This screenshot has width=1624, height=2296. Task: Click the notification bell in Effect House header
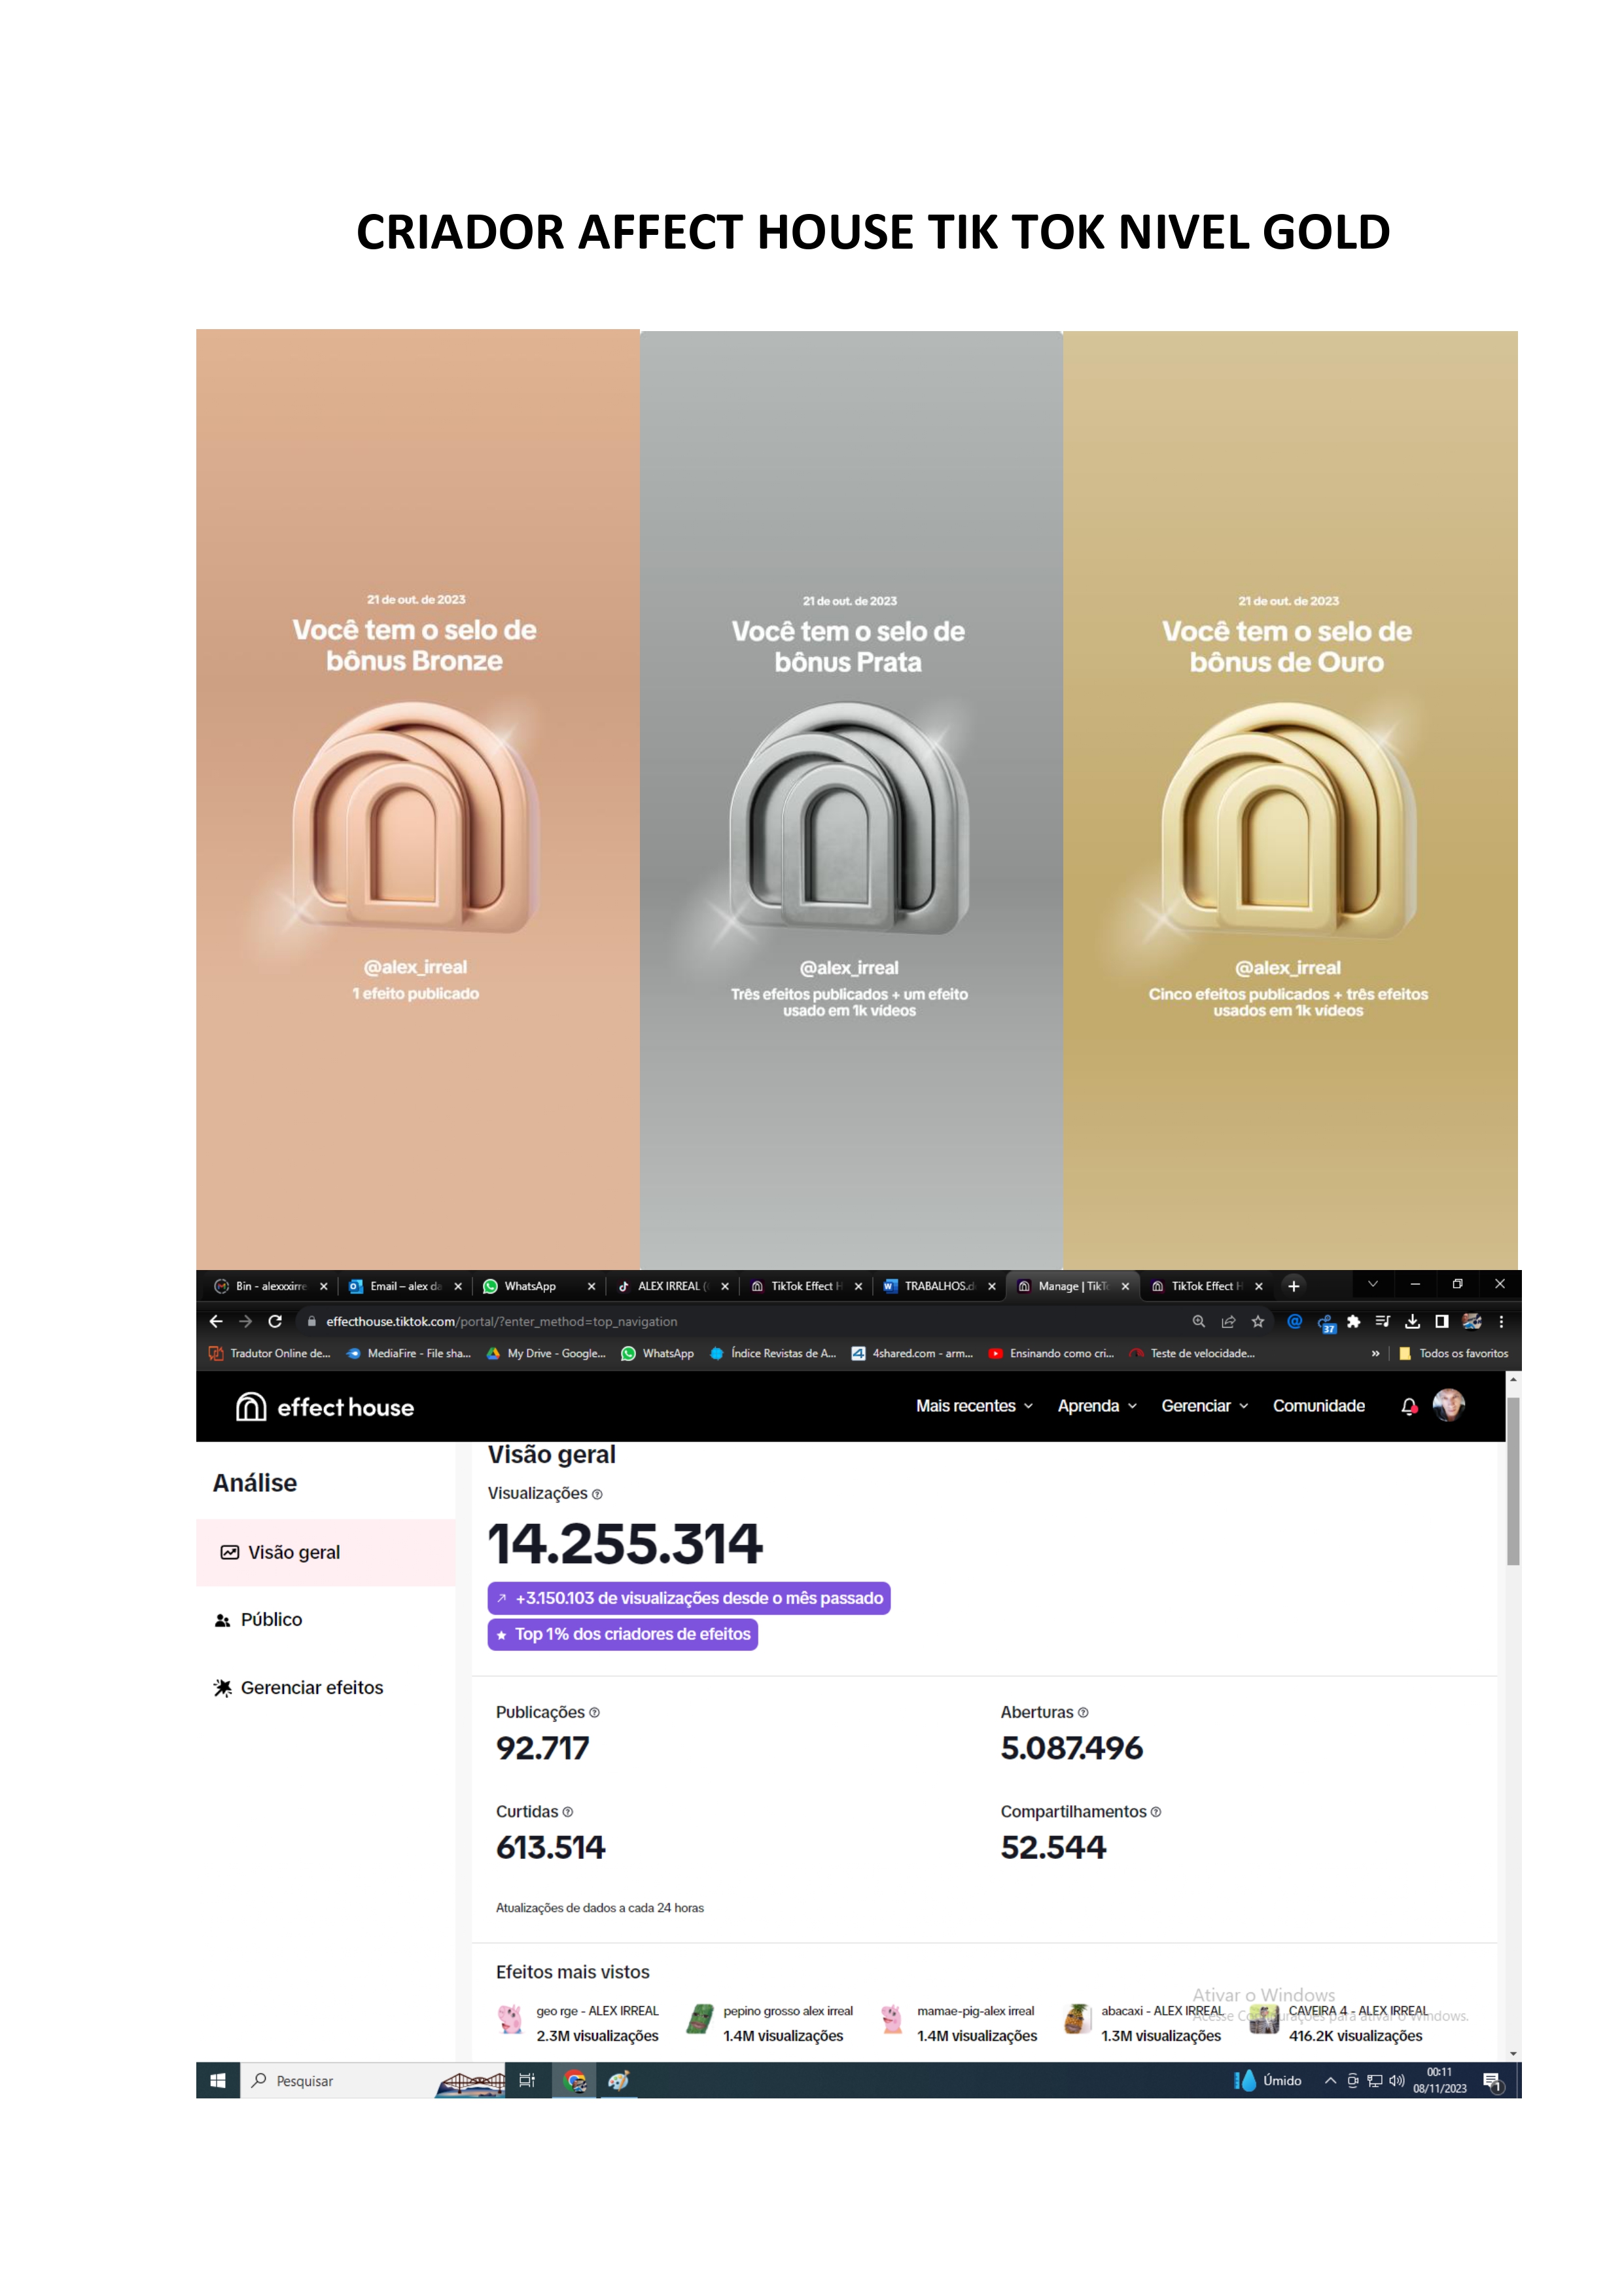pos(1409,1407)
